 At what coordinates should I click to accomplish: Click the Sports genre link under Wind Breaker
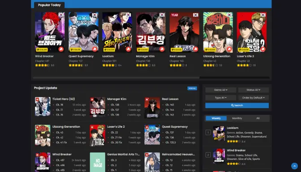pos(256,159)
